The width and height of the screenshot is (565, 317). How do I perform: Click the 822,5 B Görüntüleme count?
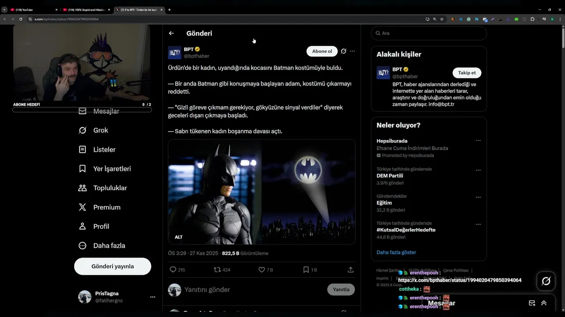(x=245, y=253)
